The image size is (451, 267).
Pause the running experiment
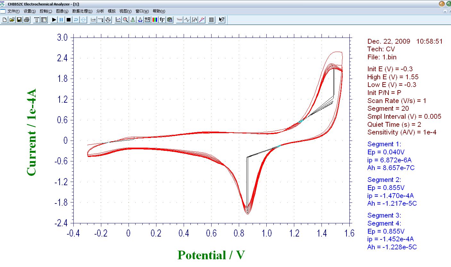(61, 20)
